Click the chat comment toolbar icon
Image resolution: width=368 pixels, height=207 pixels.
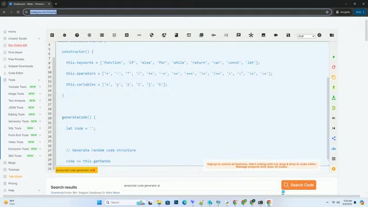pyautogui.click(x=239, y=35)
